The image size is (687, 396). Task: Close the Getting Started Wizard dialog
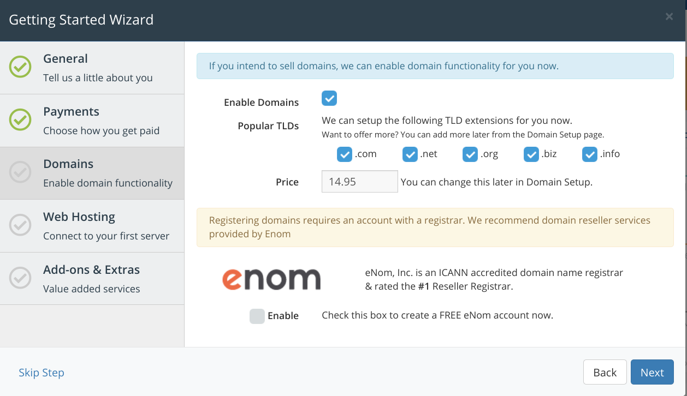tap(669, 17)
